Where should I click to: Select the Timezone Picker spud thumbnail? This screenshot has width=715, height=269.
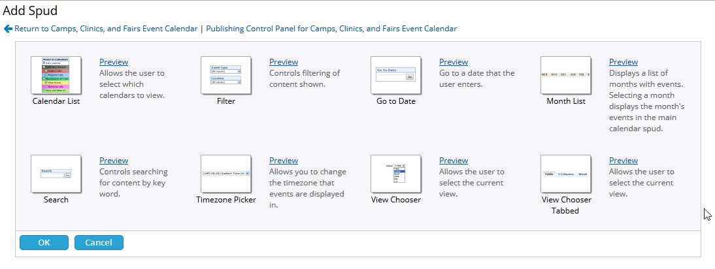(x=226, y=174)
